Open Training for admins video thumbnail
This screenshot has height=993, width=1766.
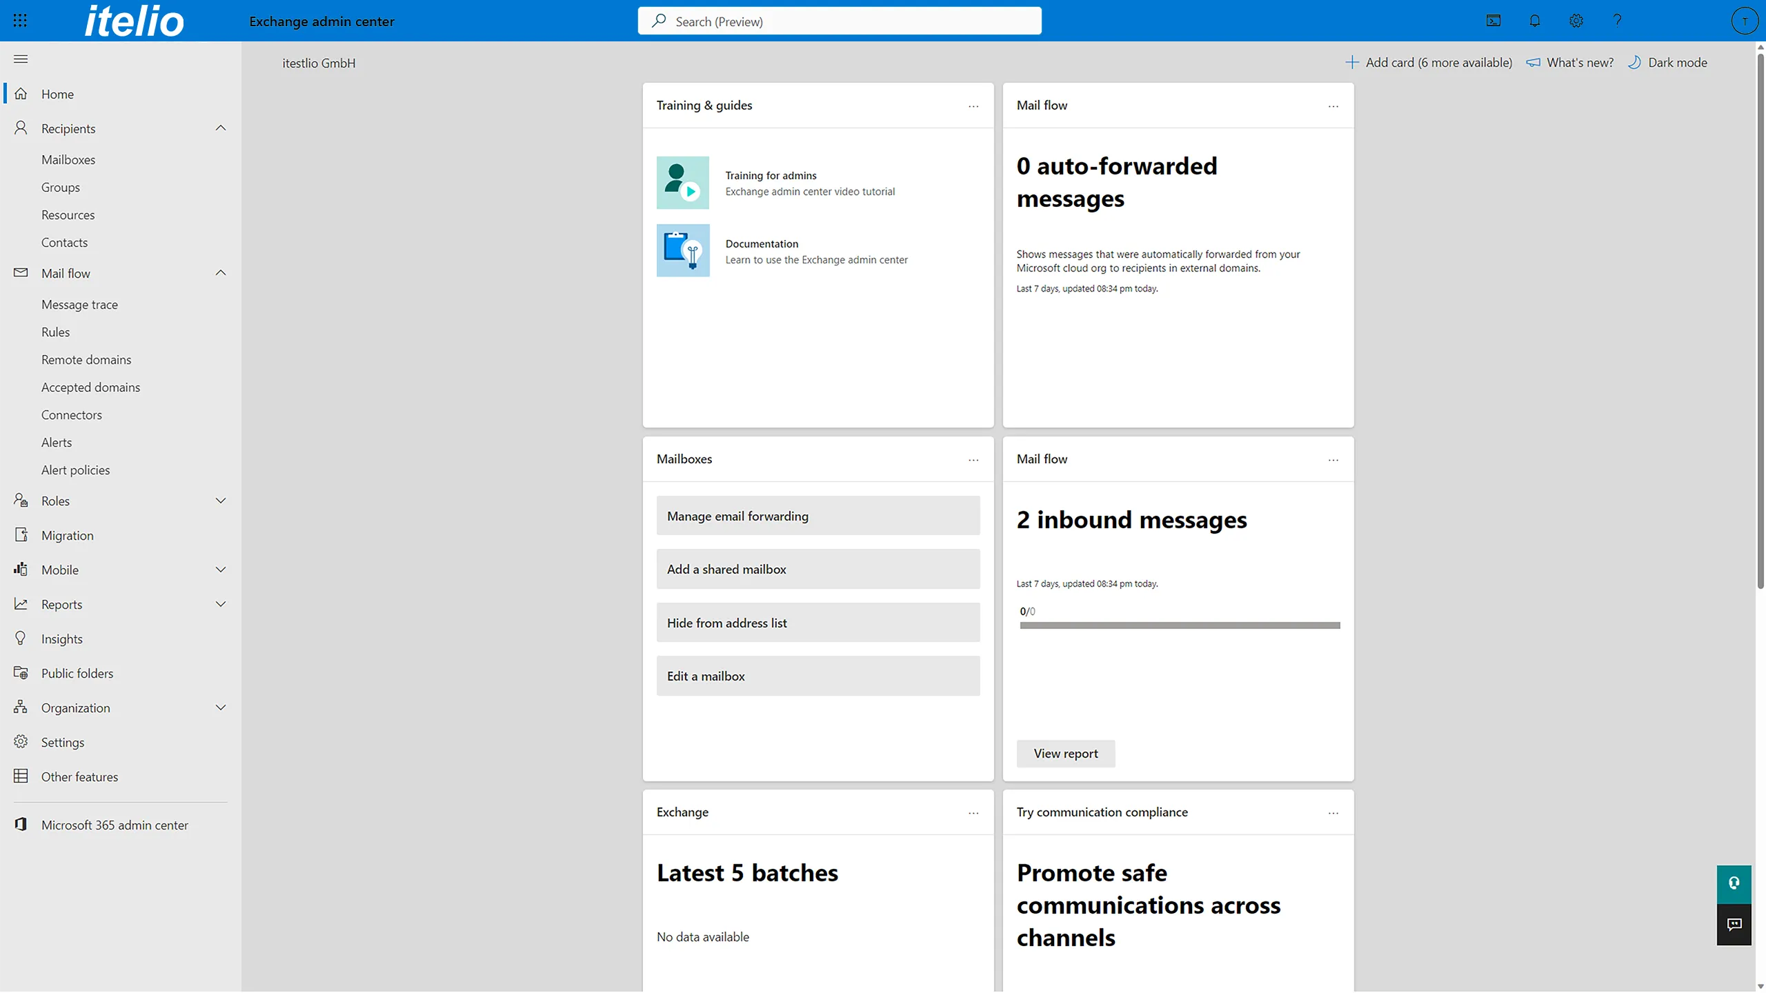(683, 183)
